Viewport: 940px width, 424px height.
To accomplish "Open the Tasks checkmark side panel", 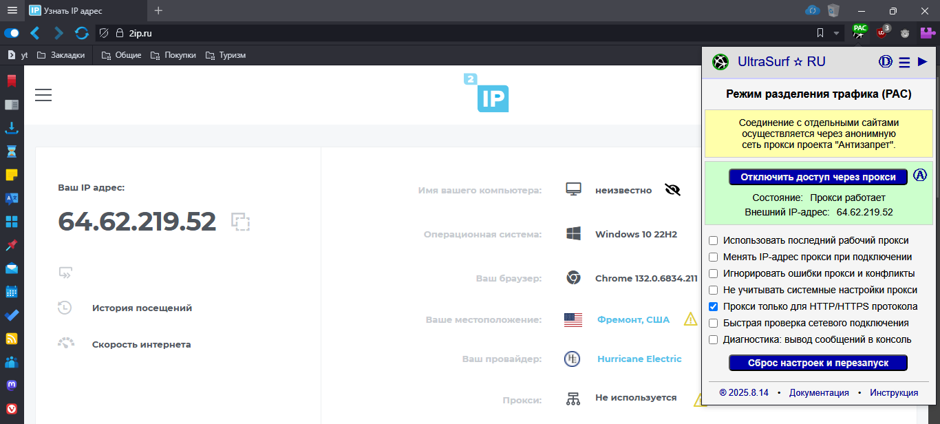I will tap(12, 315).
